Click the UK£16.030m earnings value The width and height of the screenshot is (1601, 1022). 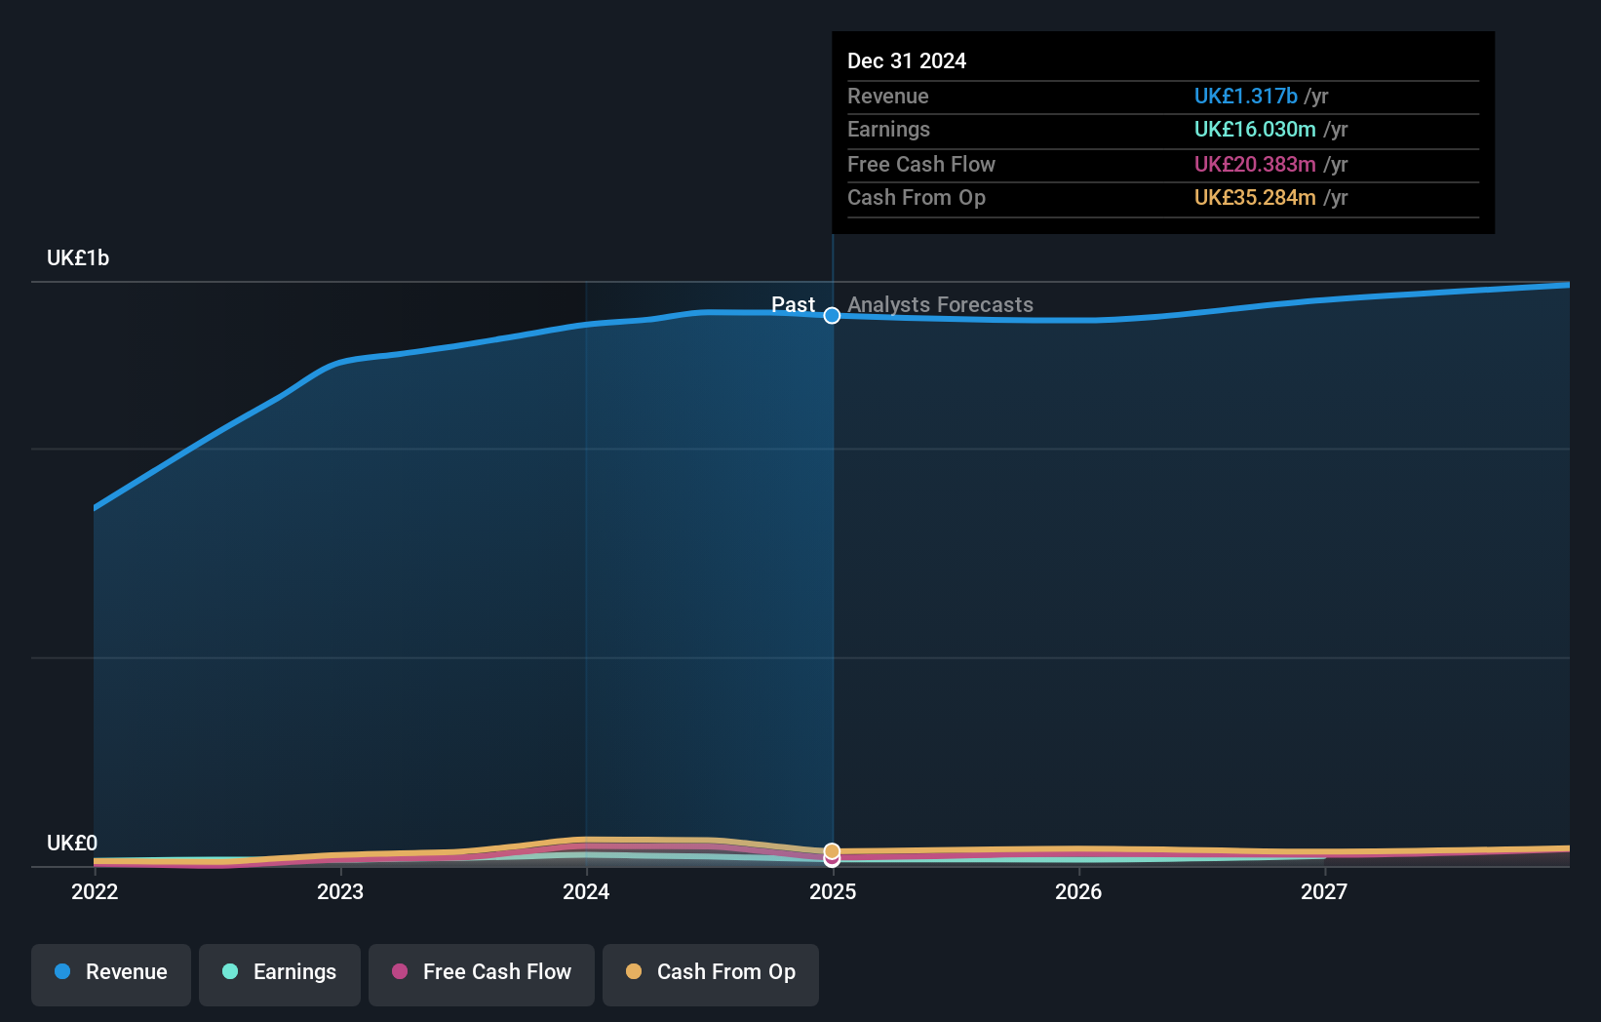click(1255, 129)
